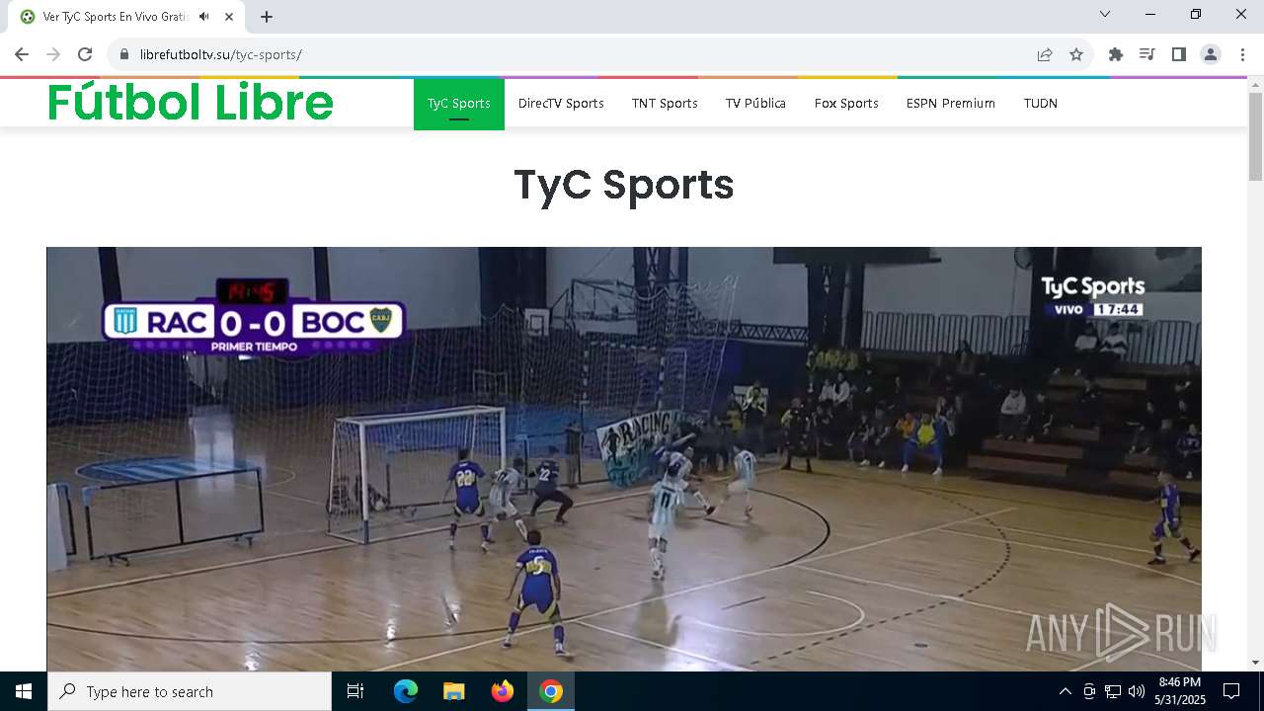This screenshot has width=1264, height=711.
Task: Open the Chrome profile avatar
Action: pos(1211,54)
